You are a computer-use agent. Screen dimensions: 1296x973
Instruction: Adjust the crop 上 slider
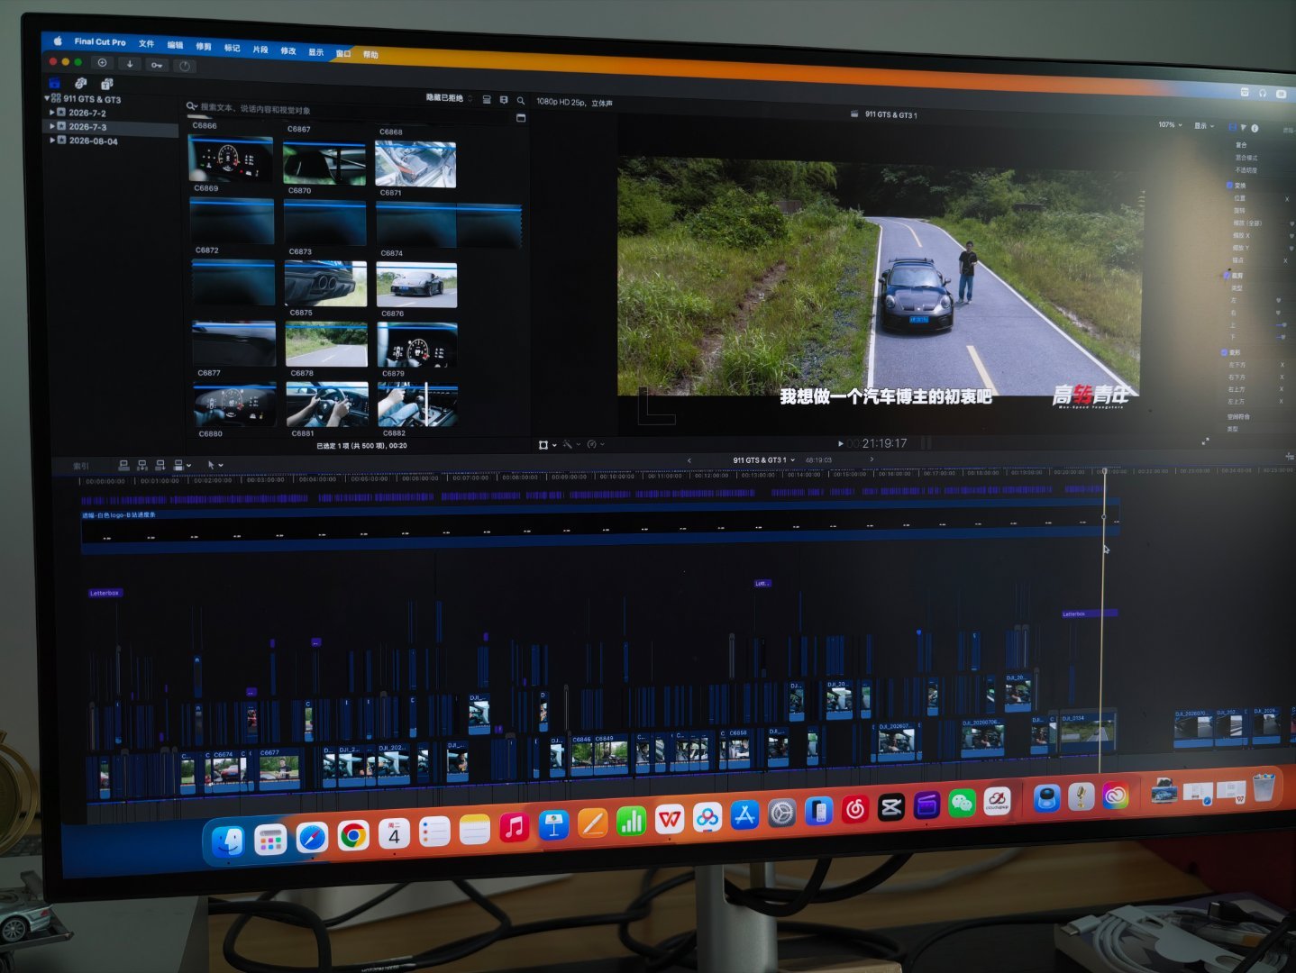[x=1282, y=324]
